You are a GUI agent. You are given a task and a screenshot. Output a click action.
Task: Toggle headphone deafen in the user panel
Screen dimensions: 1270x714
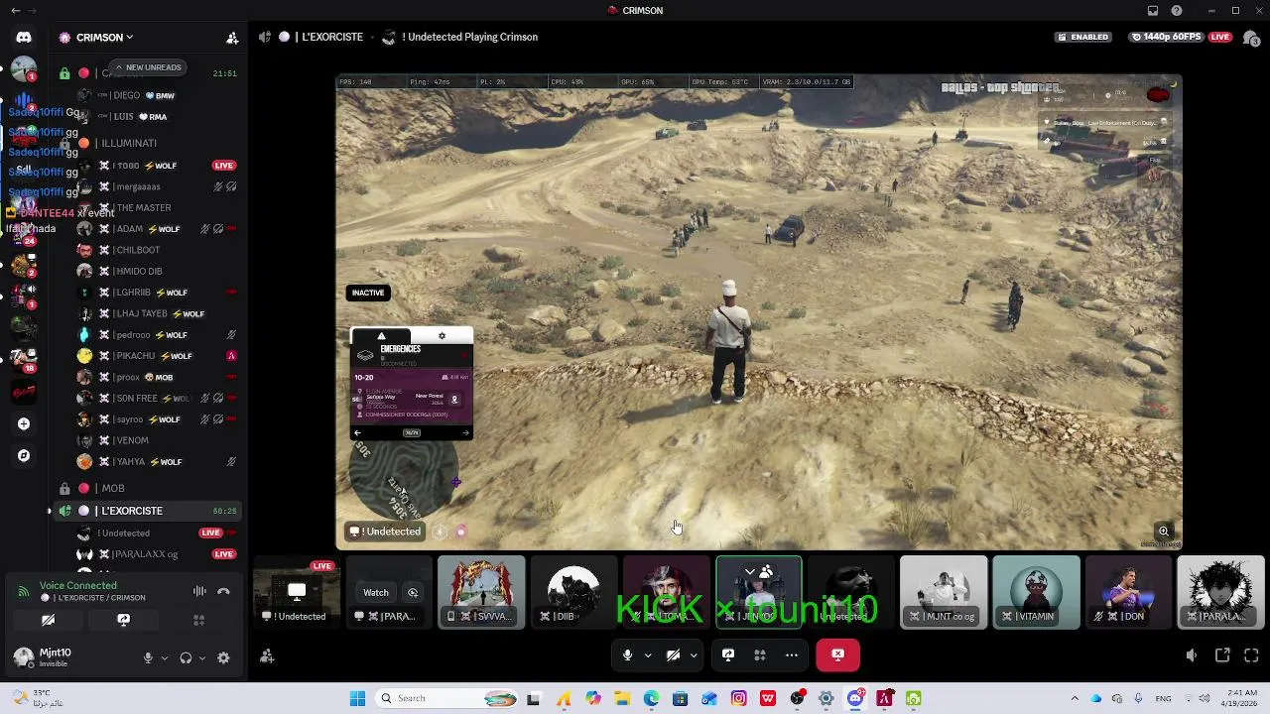coord(186,657)
